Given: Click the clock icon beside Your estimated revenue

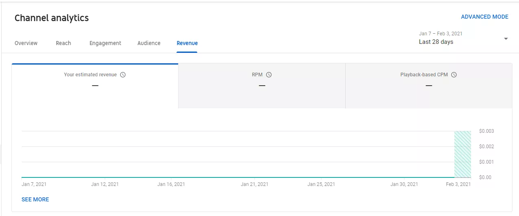Looking at the screenshot, I should (x=123, y=75).
